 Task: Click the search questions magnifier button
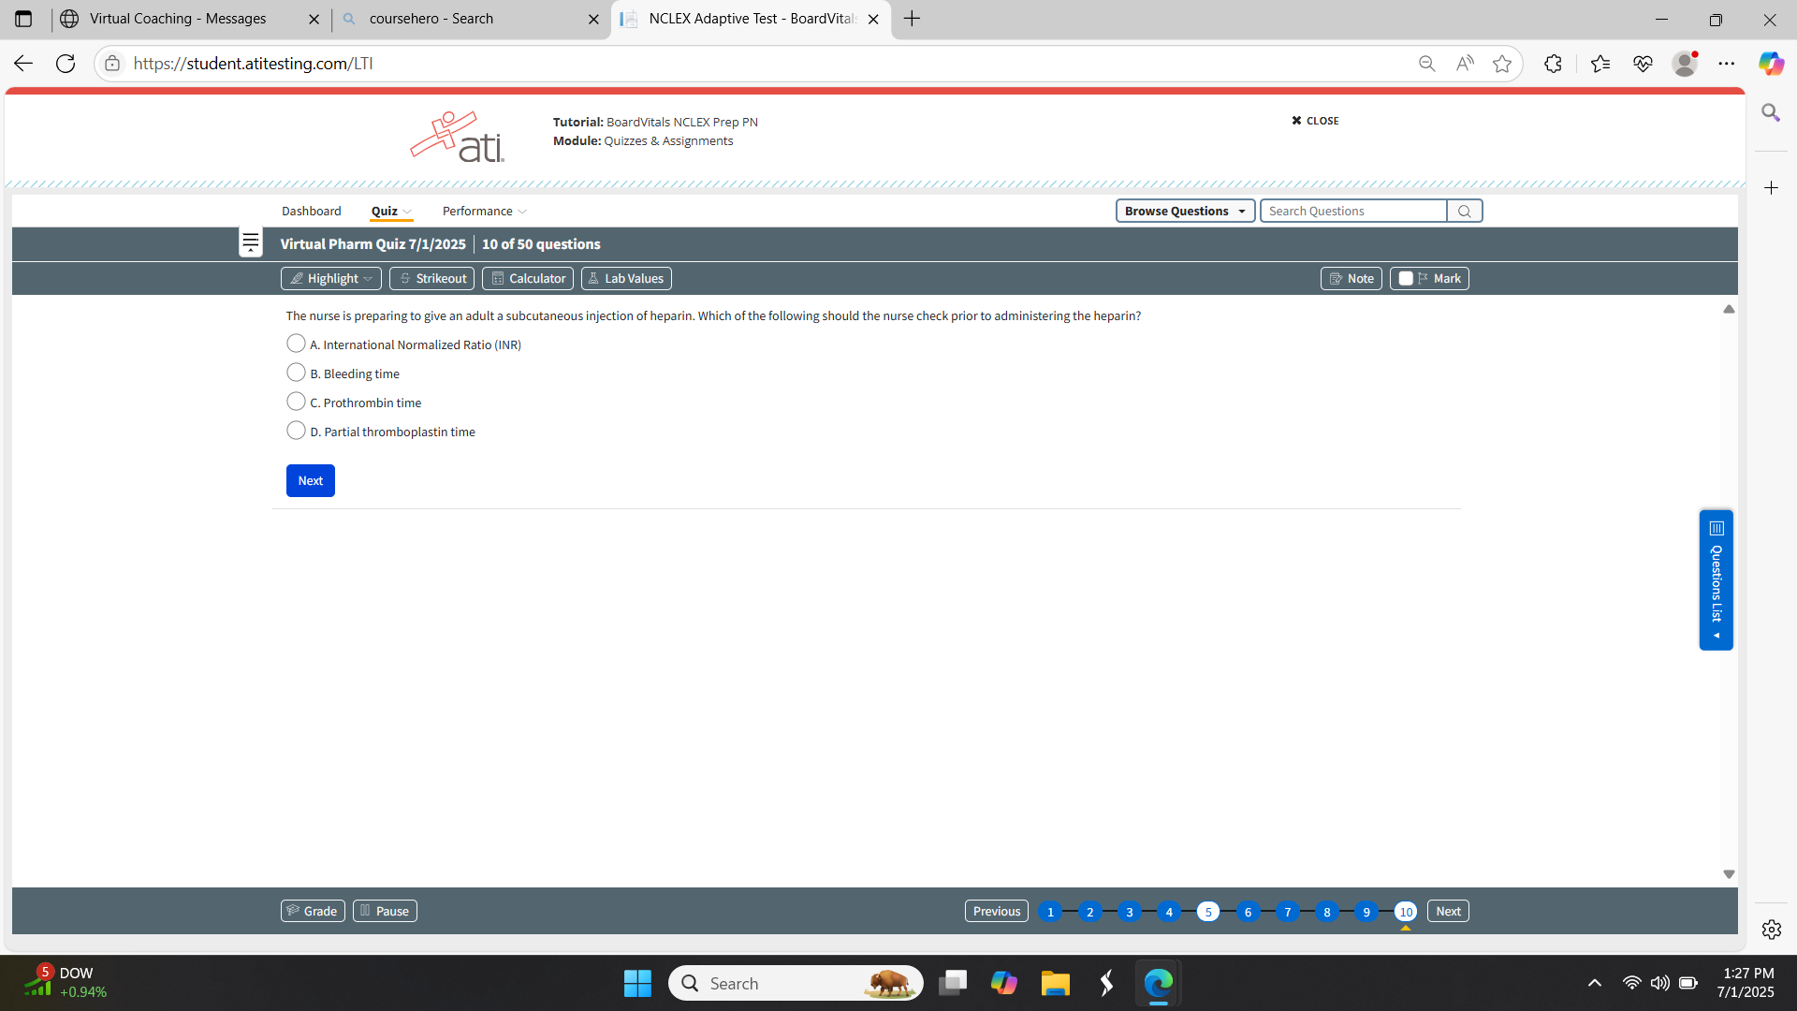[1464, 211]
